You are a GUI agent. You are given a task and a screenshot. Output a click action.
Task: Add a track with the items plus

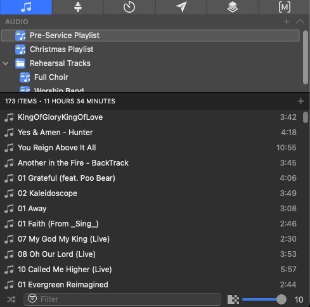click(x=300, y=101)
